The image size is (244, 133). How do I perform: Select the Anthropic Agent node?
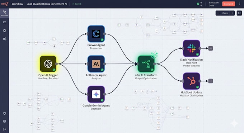click(x=96, y=64)
